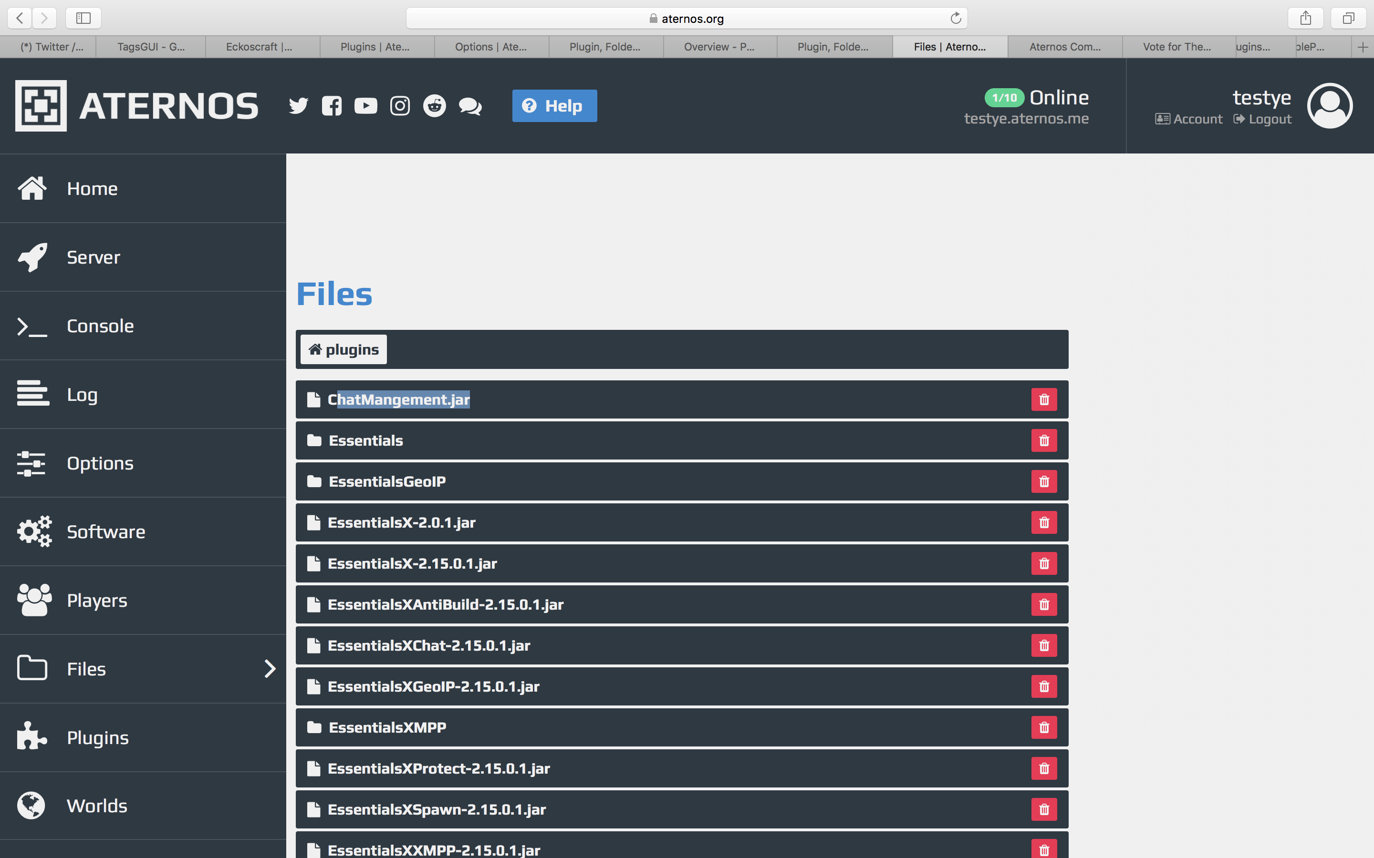Image resolution: width=1374 pixels, height=858 pixels.
Task: Go to Home in sidebar
Action: (143, 188)
